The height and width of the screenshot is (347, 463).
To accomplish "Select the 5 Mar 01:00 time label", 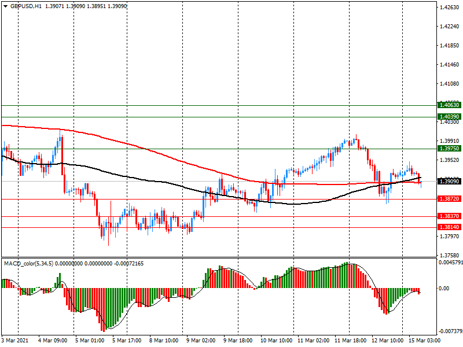I will pyautogui.click(x=90, y=341).
